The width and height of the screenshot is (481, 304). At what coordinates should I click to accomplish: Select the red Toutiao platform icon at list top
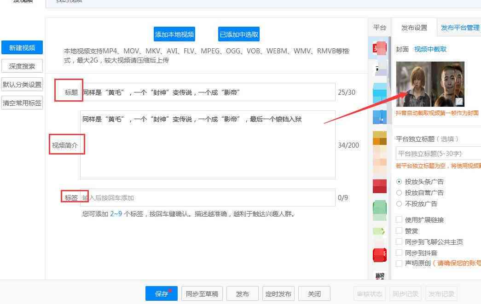(379, 48)
